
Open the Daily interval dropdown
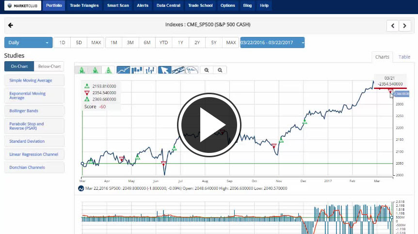point(28,43)
